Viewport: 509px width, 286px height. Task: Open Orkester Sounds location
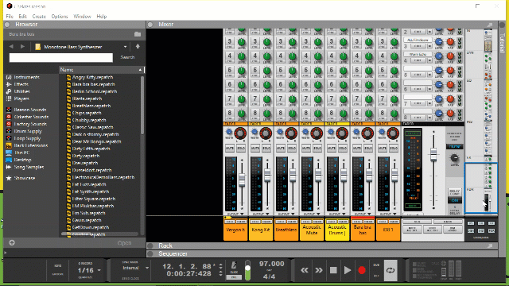(x=31, y=117)
